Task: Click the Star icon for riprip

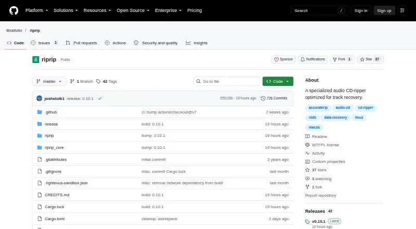Action: pos(362,59)
